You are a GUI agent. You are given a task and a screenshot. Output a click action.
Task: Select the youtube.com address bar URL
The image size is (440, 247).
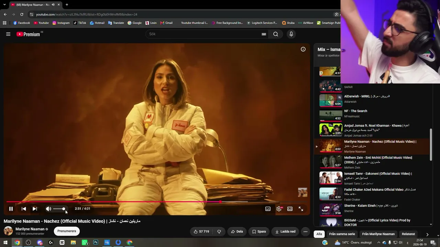87,14
